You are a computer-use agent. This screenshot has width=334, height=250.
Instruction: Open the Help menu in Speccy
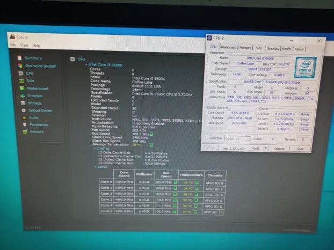click(36, 46)
